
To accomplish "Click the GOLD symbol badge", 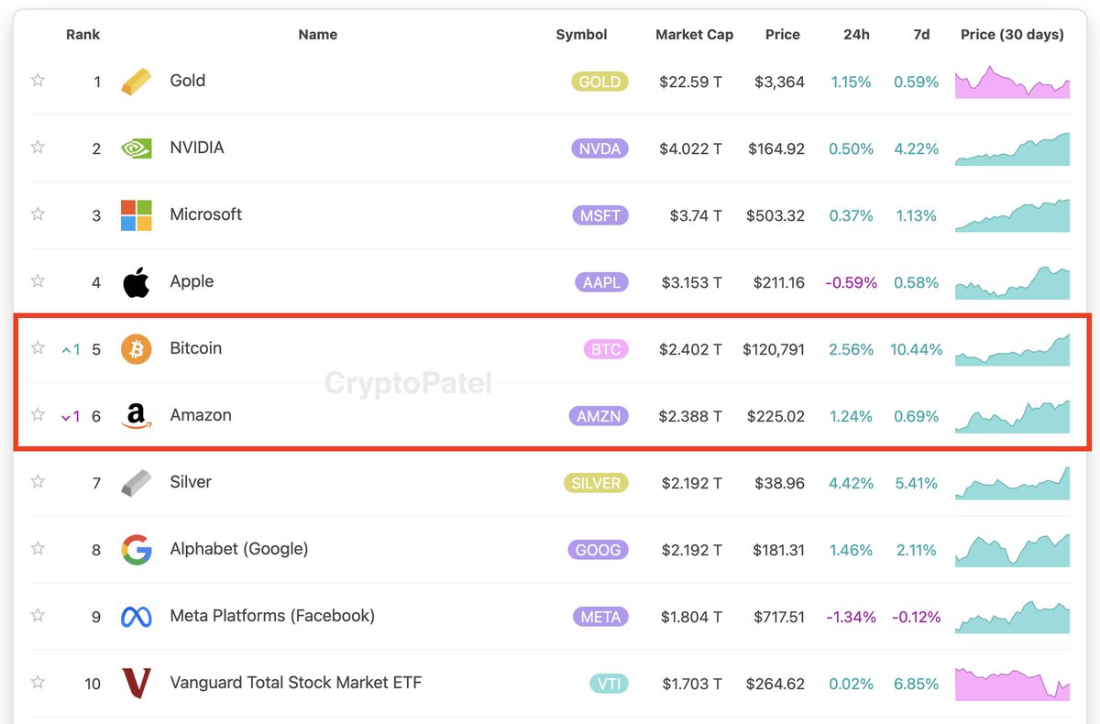I will [x=600, y=82].
